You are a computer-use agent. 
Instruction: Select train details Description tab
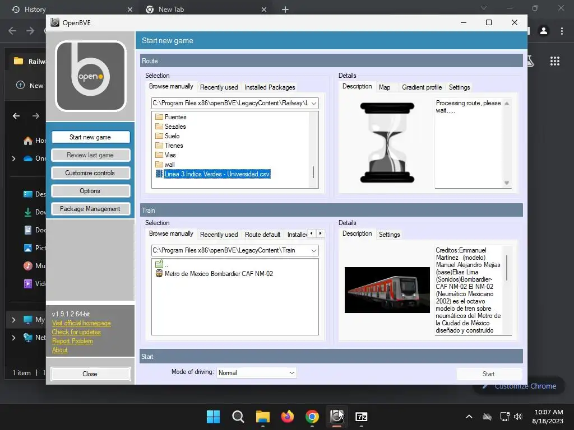[x=357, y=233]
